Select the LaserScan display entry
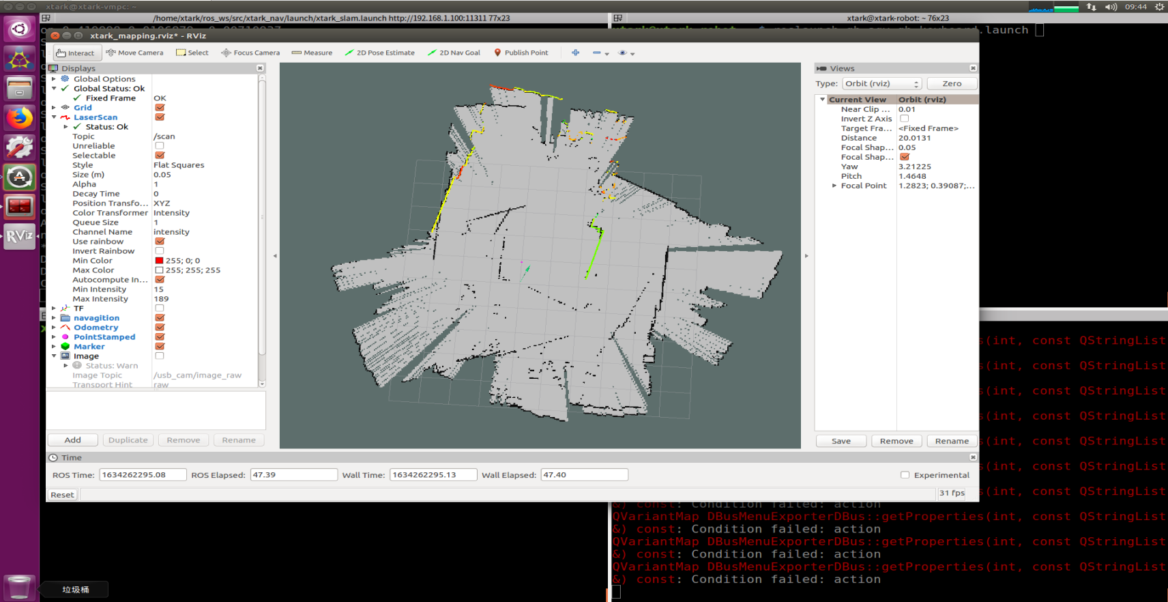 pyautogui.click(x=96, y=117)
